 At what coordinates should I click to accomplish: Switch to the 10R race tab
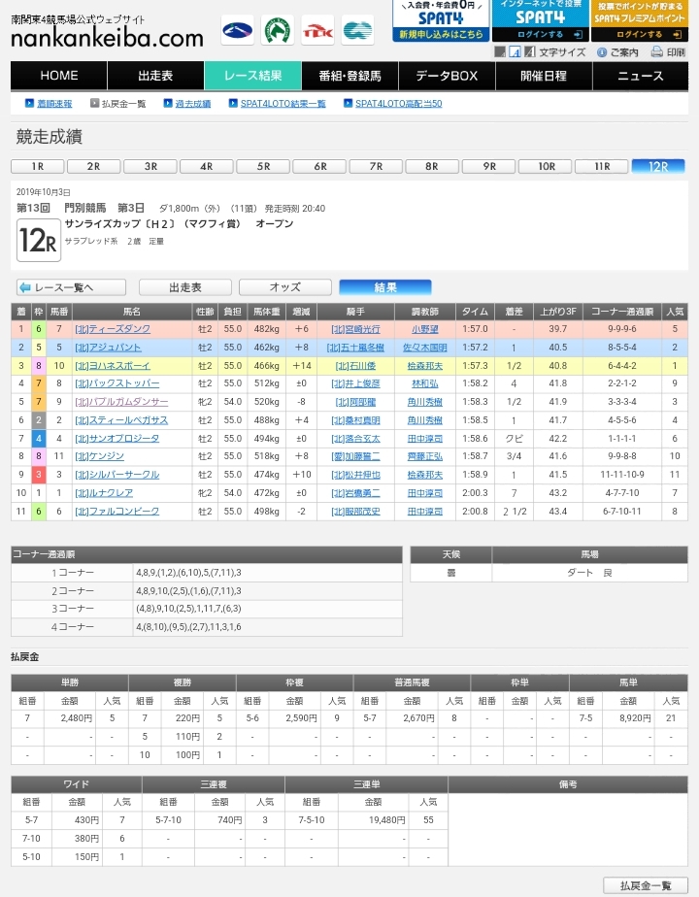click(546, 166)
